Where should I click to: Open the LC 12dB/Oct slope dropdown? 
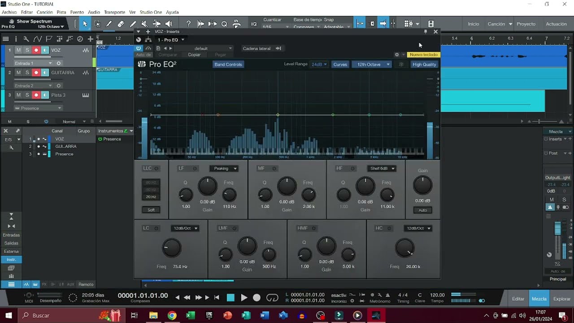pos(185,228)
